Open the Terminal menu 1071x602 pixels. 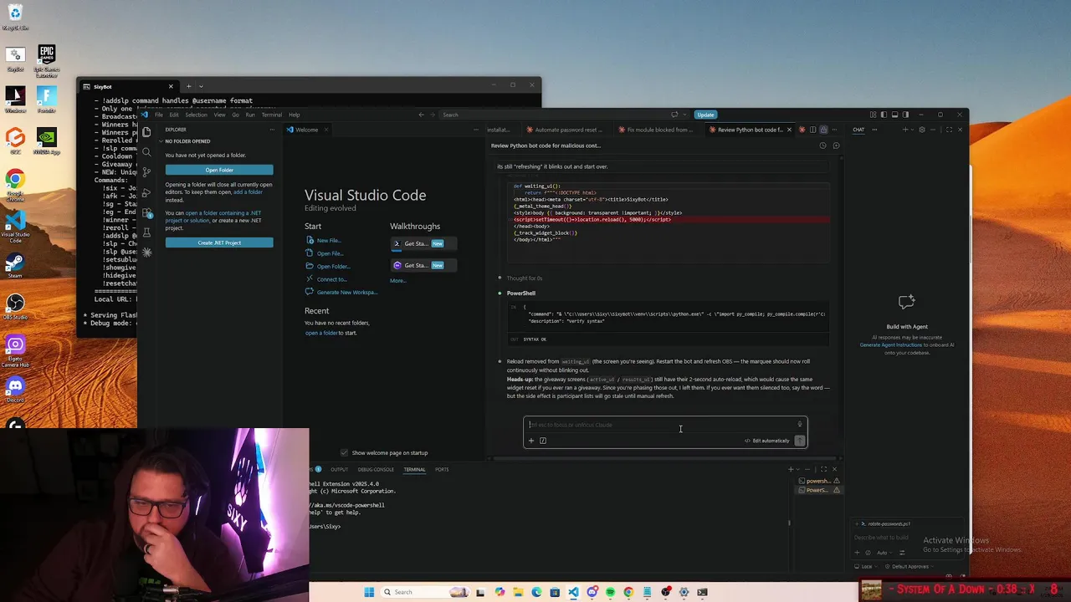[x=271, y=115]
